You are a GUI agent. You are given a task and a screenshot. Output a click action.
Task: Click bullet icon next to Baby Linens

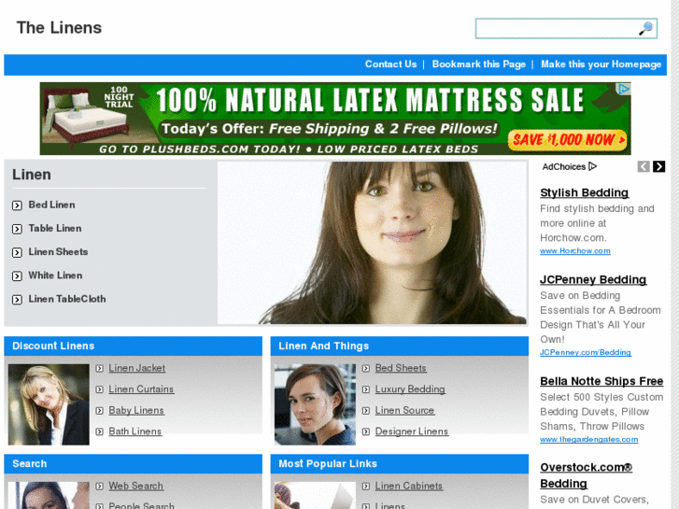(100, 411)
